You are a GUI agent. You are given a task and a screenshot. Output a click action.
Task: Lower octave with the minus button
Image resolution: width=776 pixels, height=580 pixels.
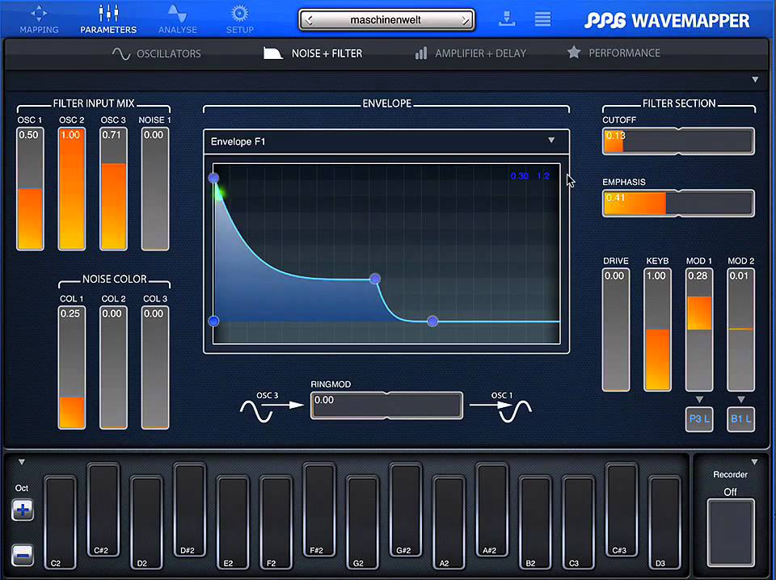(x=23, y=555)
